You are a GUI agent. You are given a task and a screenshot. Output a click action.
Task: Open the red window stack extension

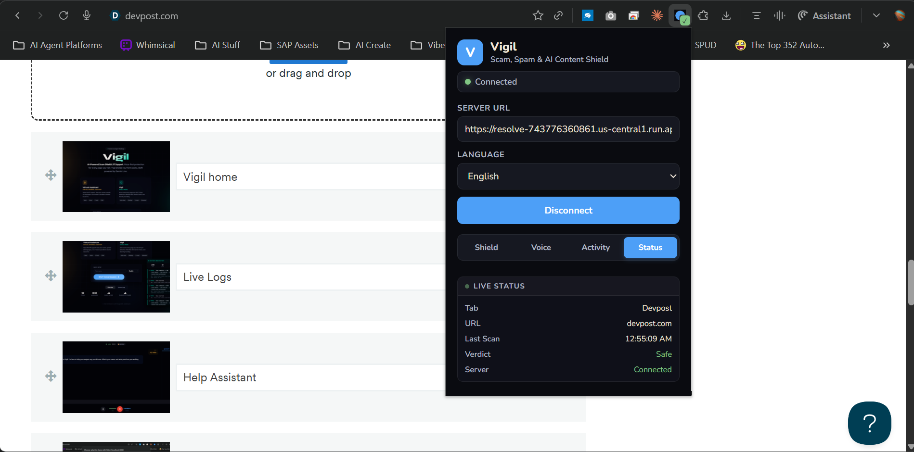tap(634, 16)
